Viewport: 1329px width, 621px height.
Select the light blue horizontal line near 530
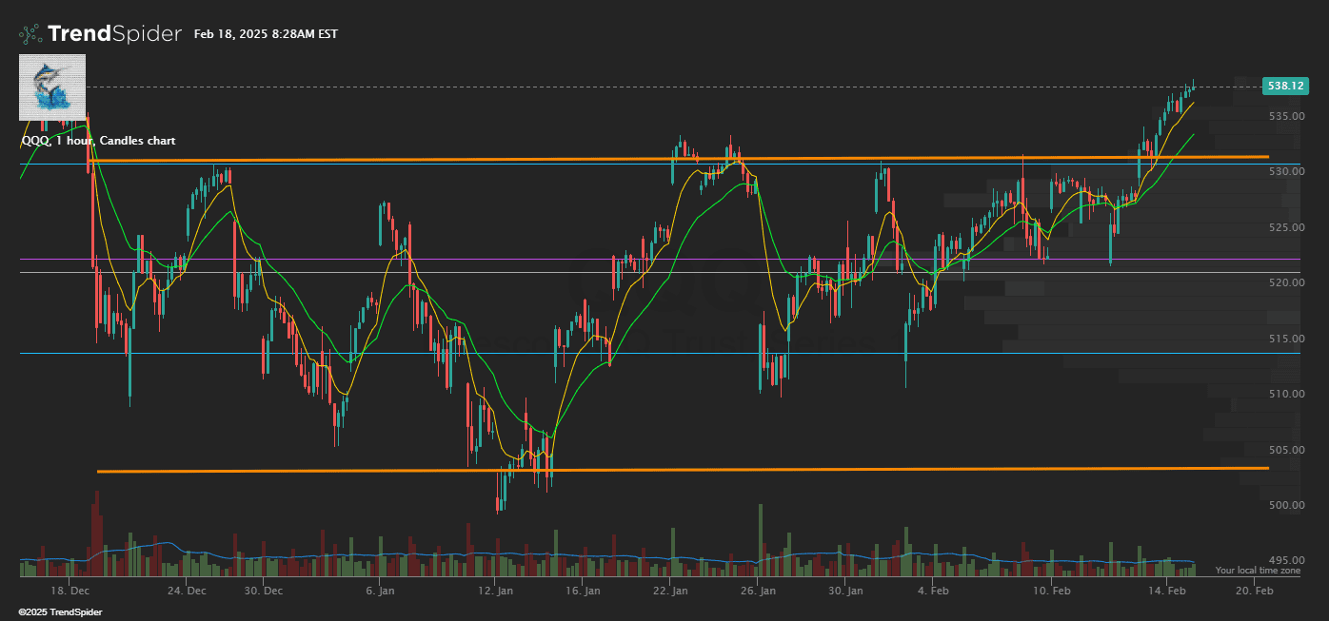[x=661, y=164]
